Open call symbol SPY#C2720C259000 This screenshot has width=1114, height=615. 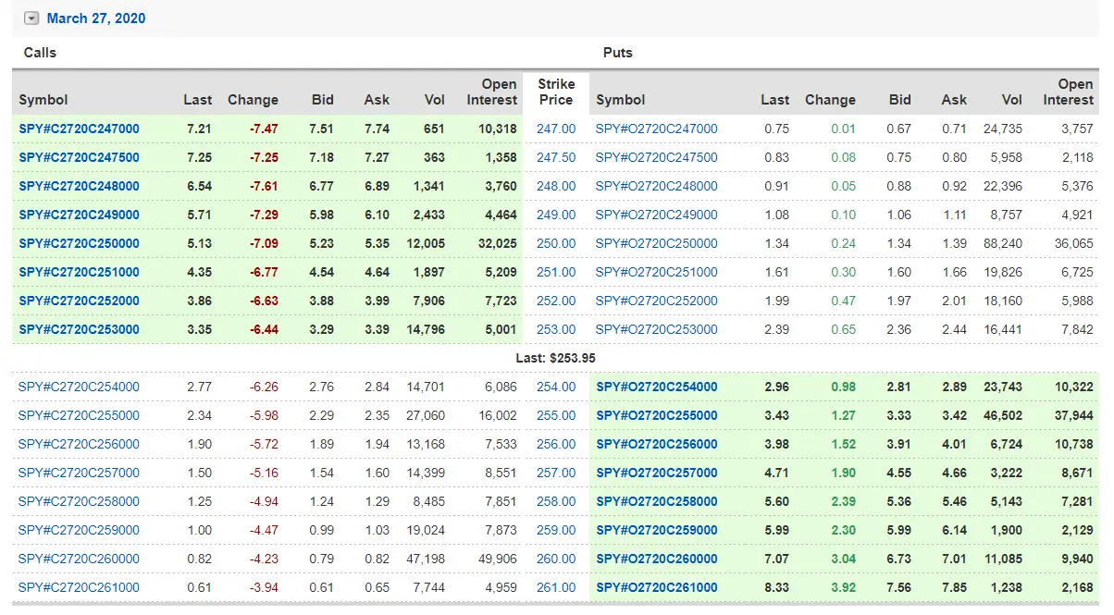[x=80, y=530]
